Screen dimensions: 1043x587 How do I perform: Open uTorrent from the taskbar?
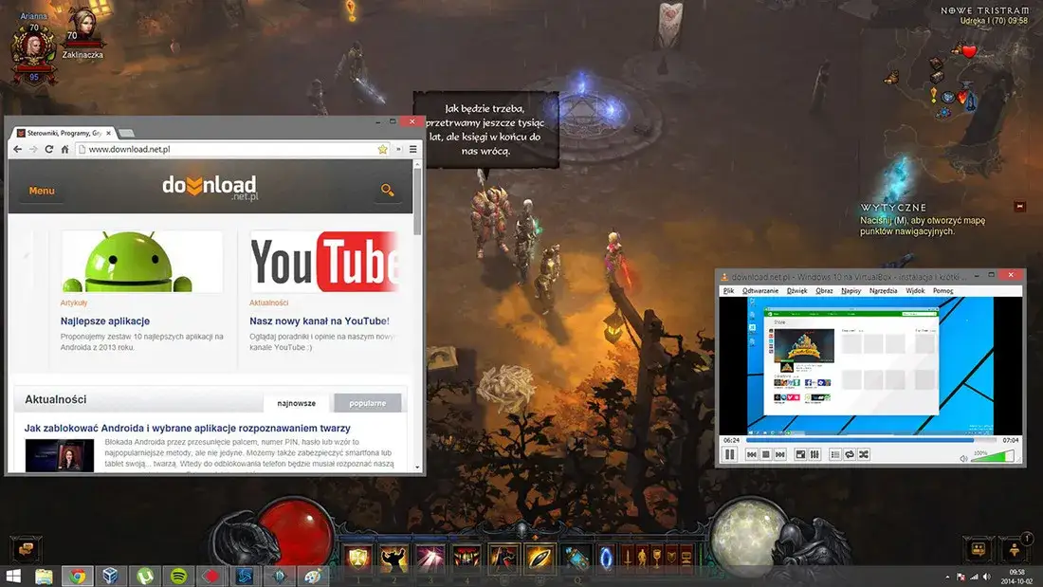144,576
